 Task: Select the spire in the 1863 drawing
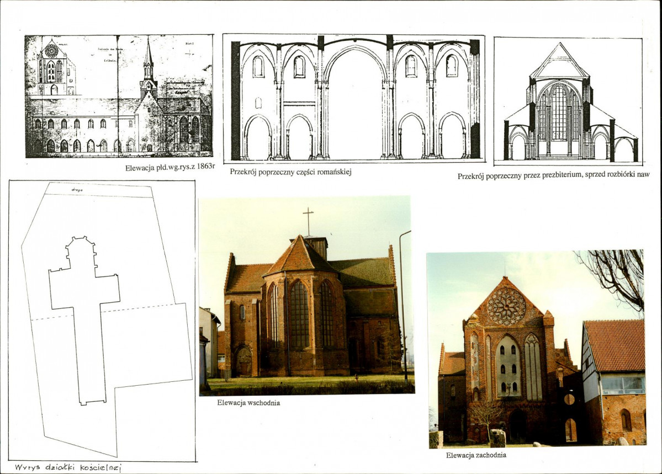(x=148, y=59)
